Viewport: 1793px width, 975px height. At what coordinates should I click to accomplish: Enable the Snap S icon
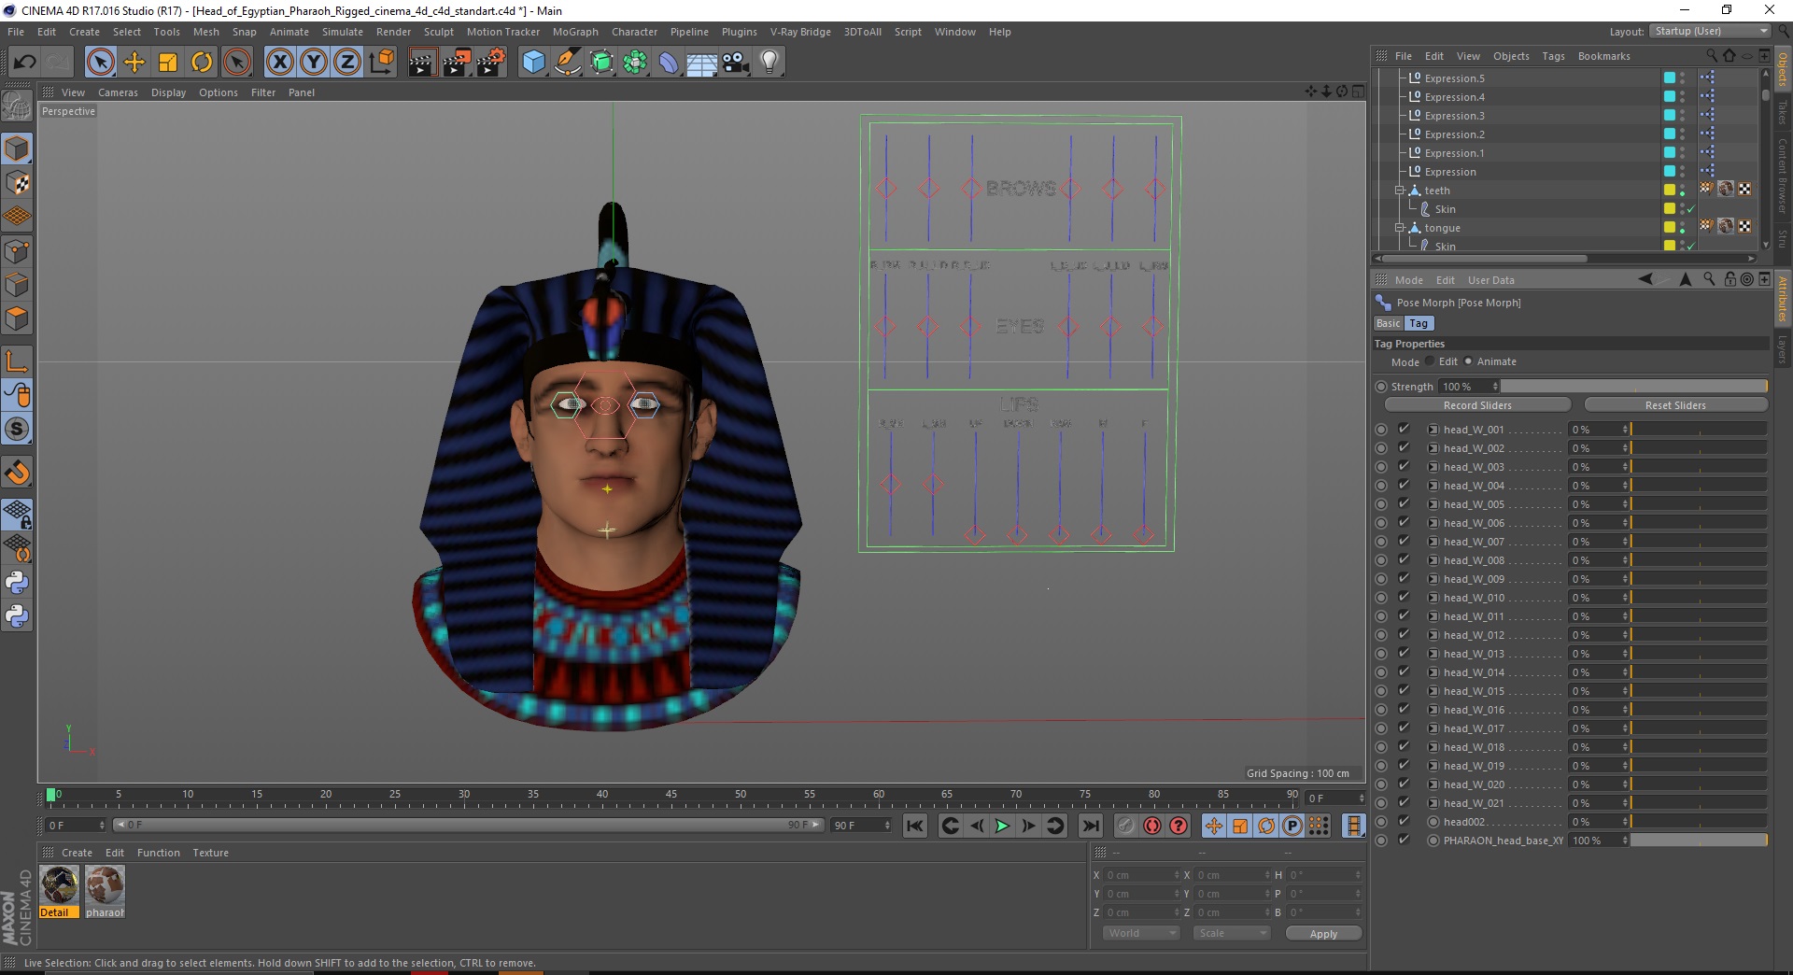17,430
